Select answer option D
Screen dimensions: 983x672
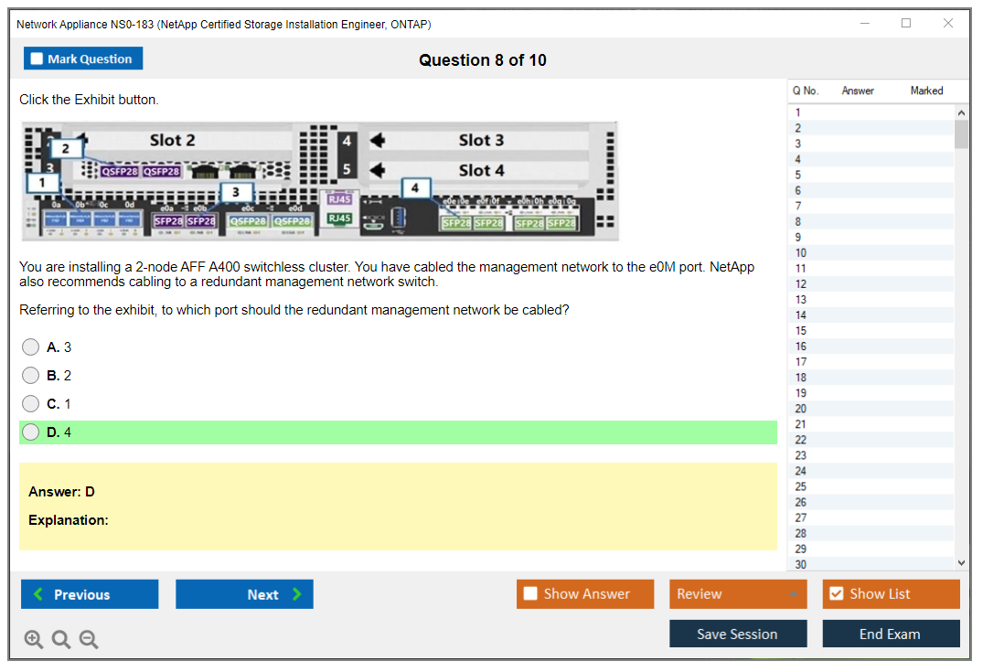coord(31,432)
